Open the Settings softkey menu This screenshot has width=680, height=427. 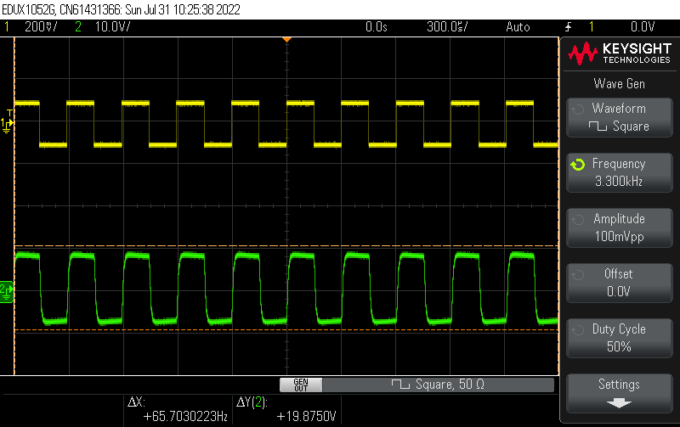[620, 393]
